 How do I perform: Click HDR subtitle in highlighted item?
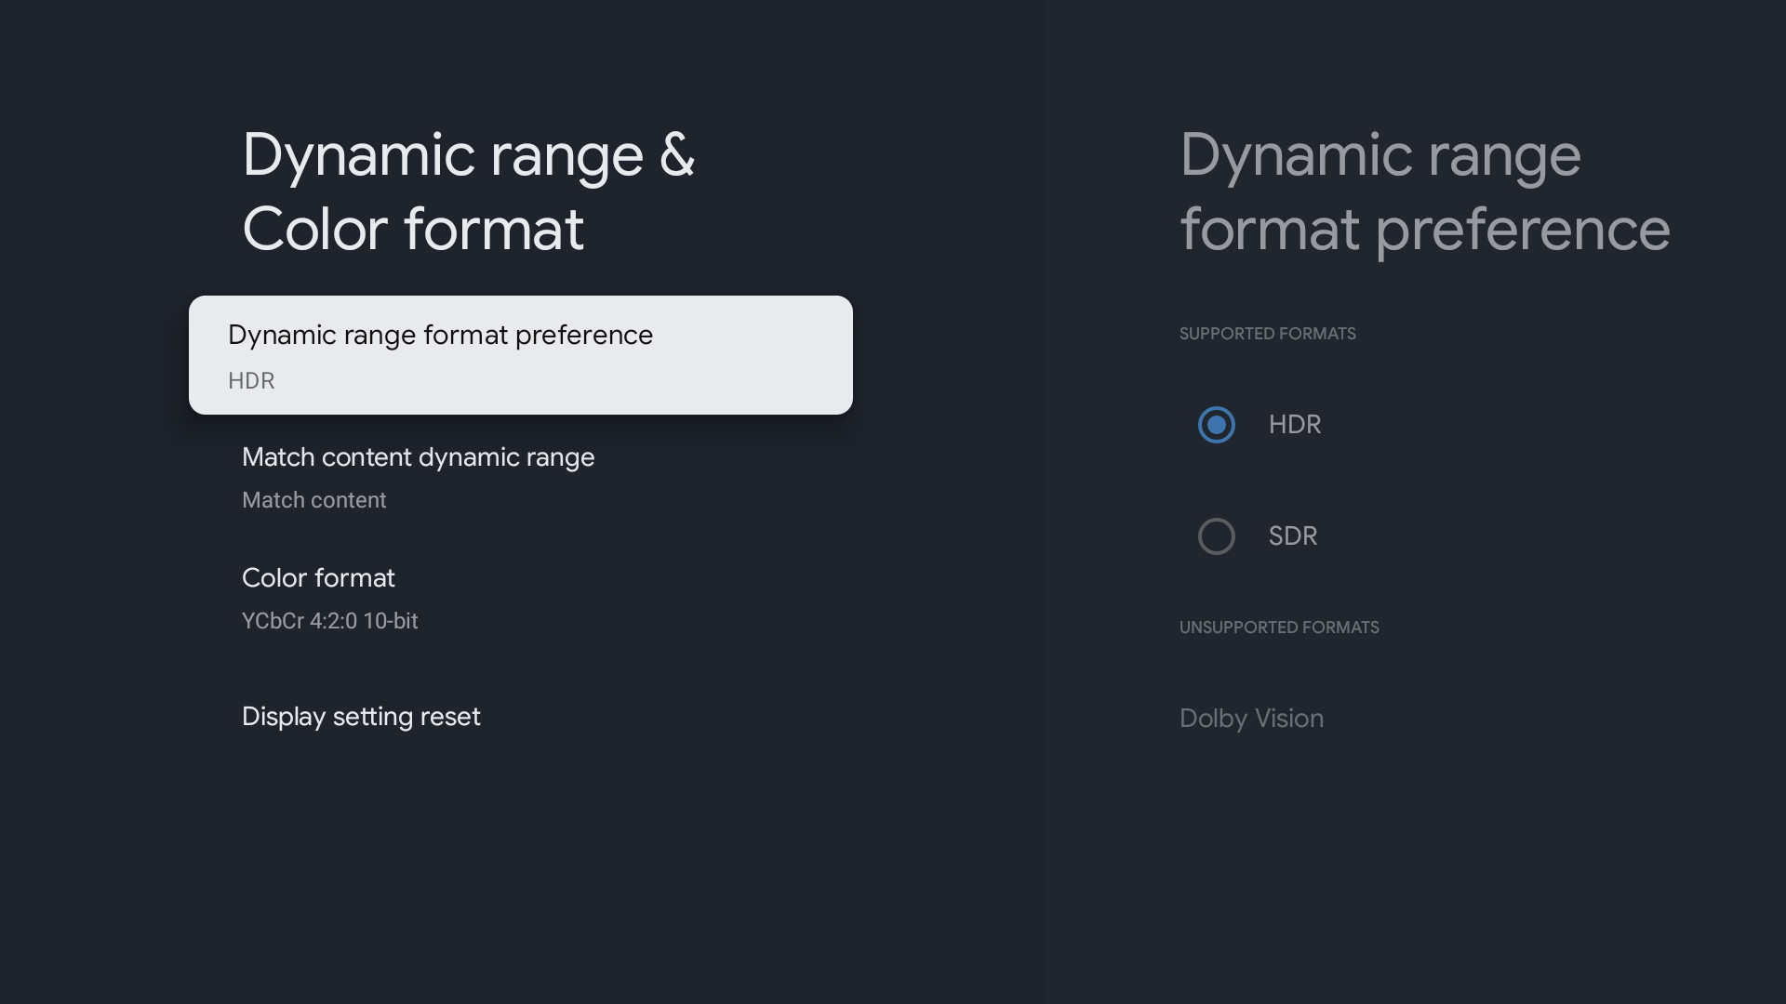point(251,381)
